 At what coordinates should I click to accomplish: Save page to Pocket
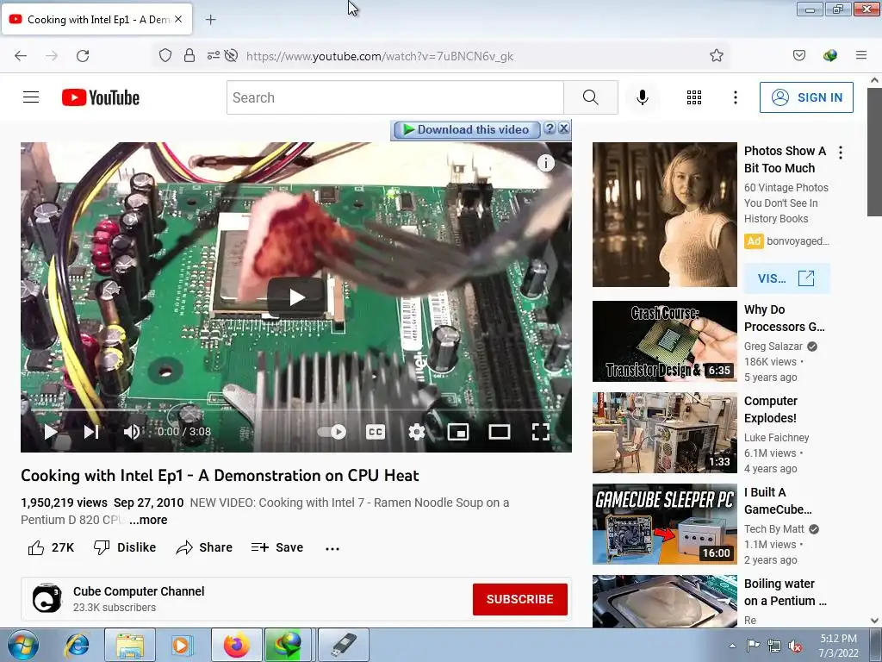click(x=799, y=56)
